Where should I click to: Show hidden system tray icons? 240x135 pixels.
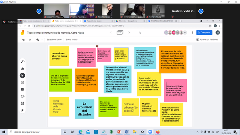point(198,132)
